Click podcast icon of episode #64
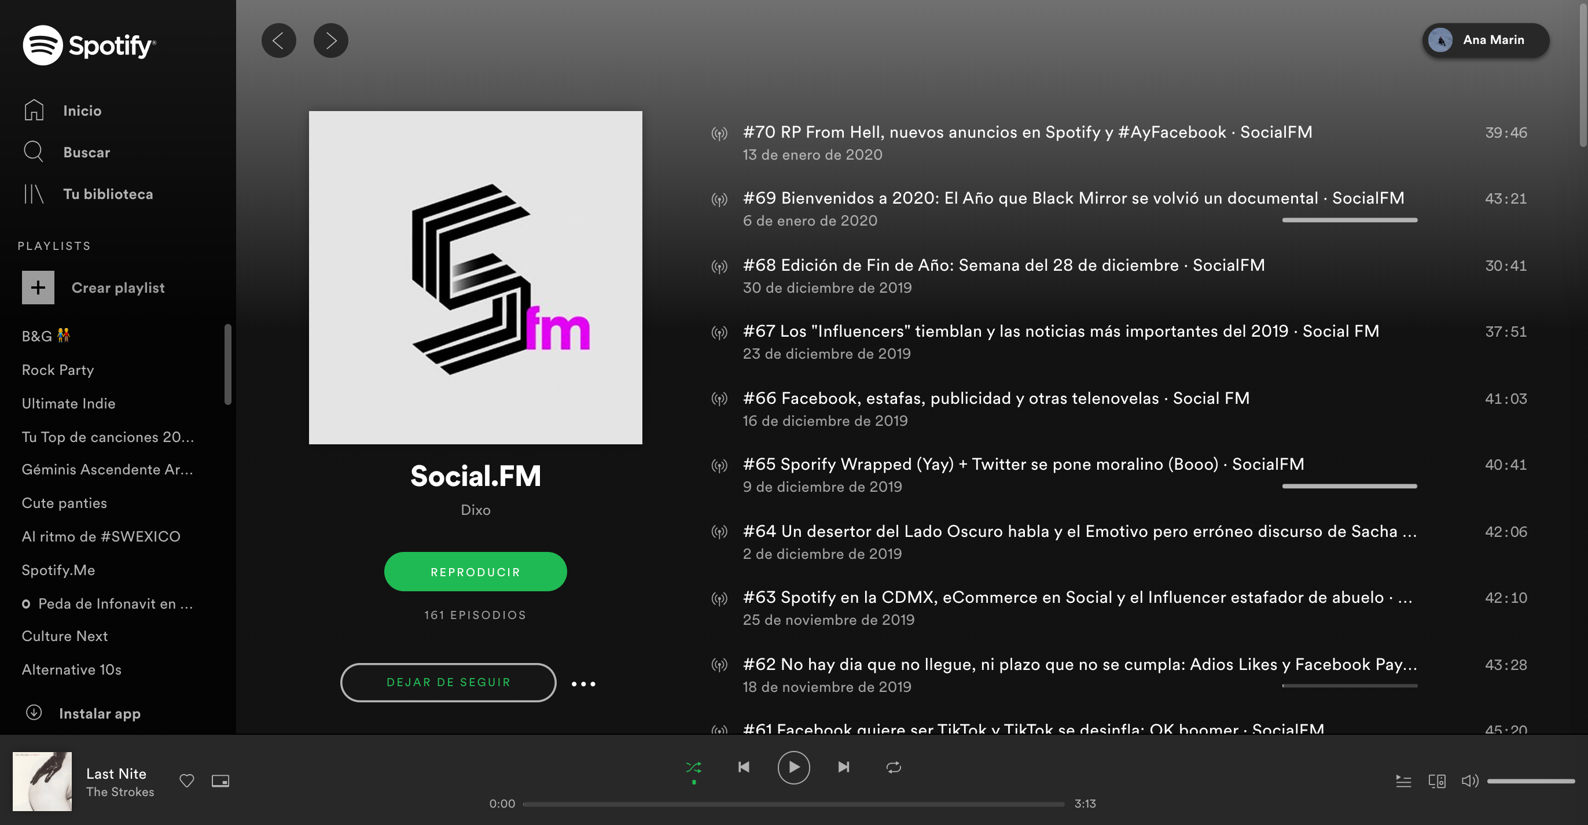1588x825 pixels. tap(719, 532)
